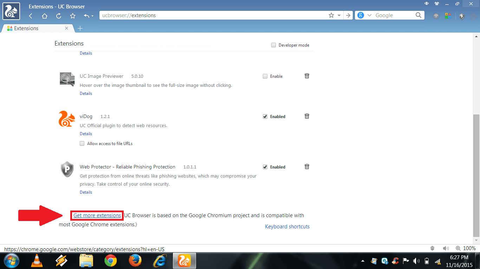Select the Extensions tab
Image resolution: width=480 pixels, height=269 pixels.
[x=37, y=28]
